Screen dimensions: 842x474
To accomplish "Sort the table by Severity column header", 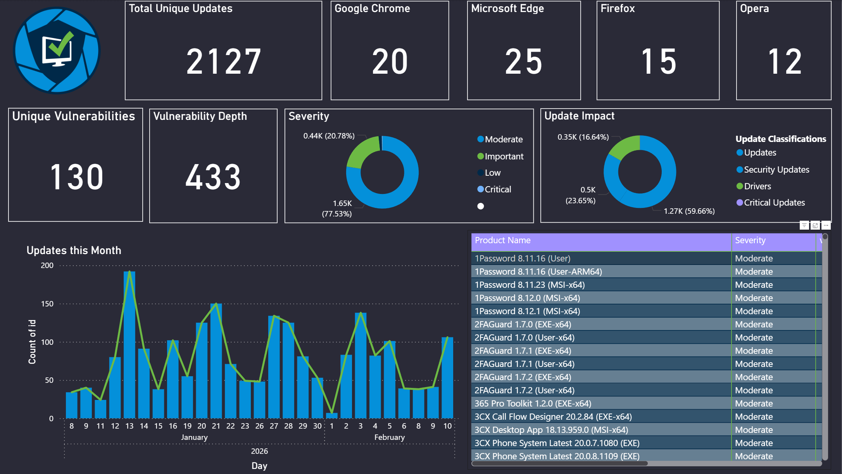I will pyautogui.click(x=750, y=240).
